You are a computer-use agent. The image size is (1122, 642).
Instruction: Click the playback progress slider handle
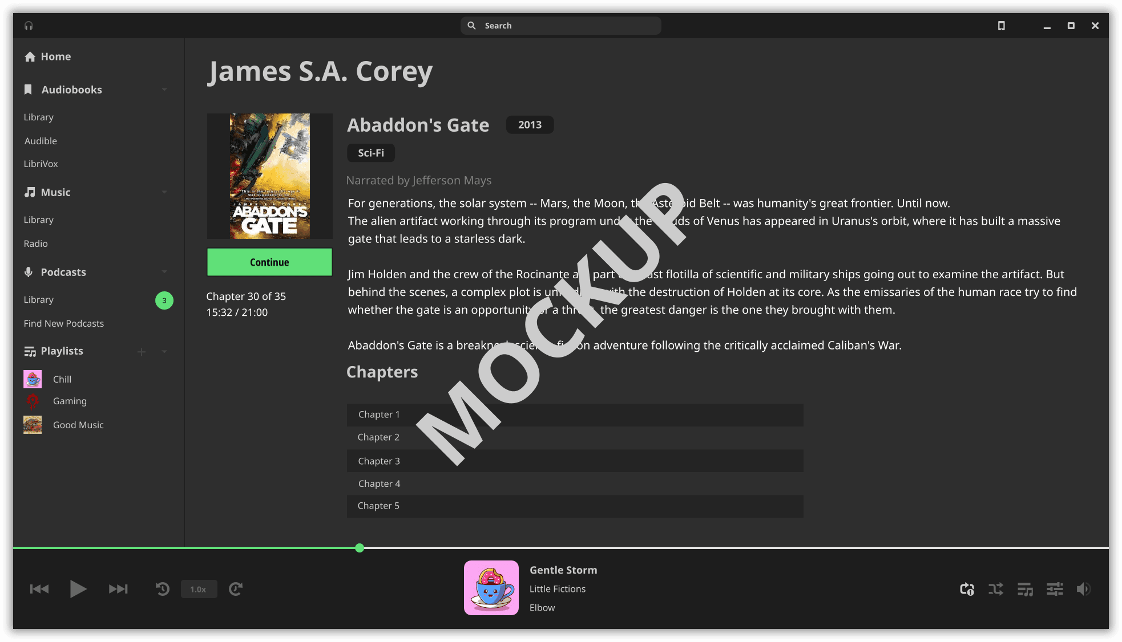coord(360,548)
